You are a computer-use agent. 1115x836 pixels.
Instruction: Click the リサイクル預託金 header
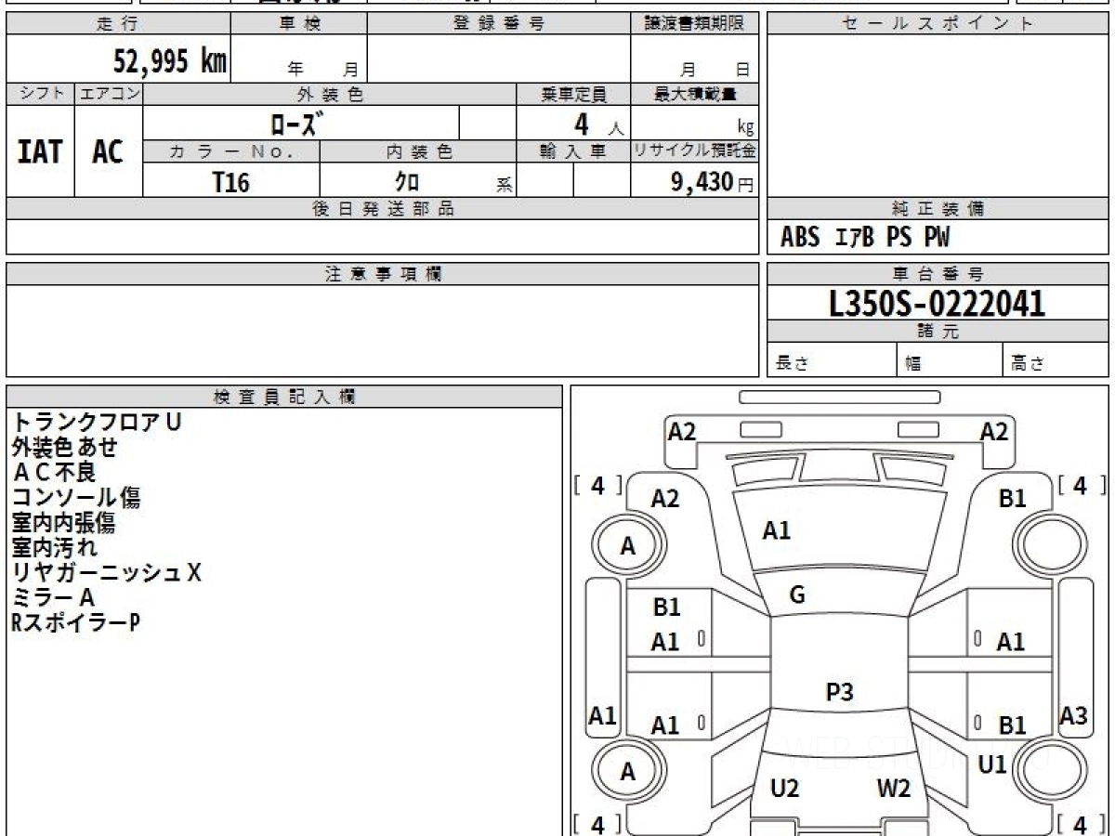pos(694,151)
